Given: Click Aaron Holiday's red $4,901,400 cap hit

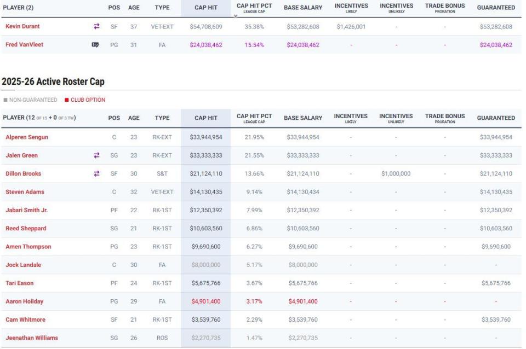Looking at the screenshot, I should [205, 301].
